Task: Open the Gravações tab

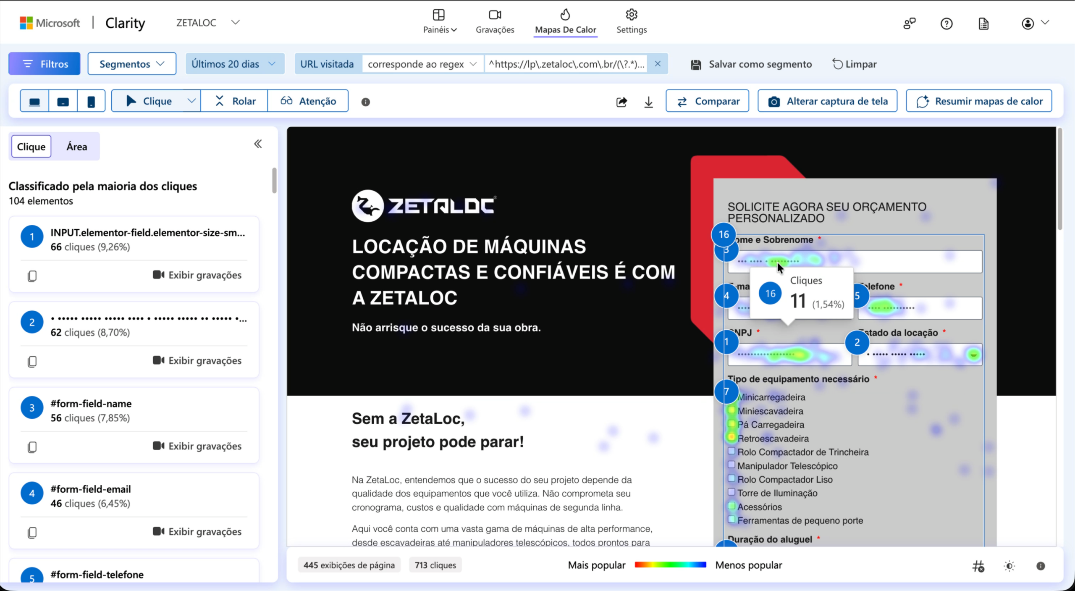Action: (495, 22)
